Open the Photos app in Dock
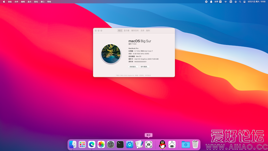Screen dimensions: 268x151 (x=101, y=145)
